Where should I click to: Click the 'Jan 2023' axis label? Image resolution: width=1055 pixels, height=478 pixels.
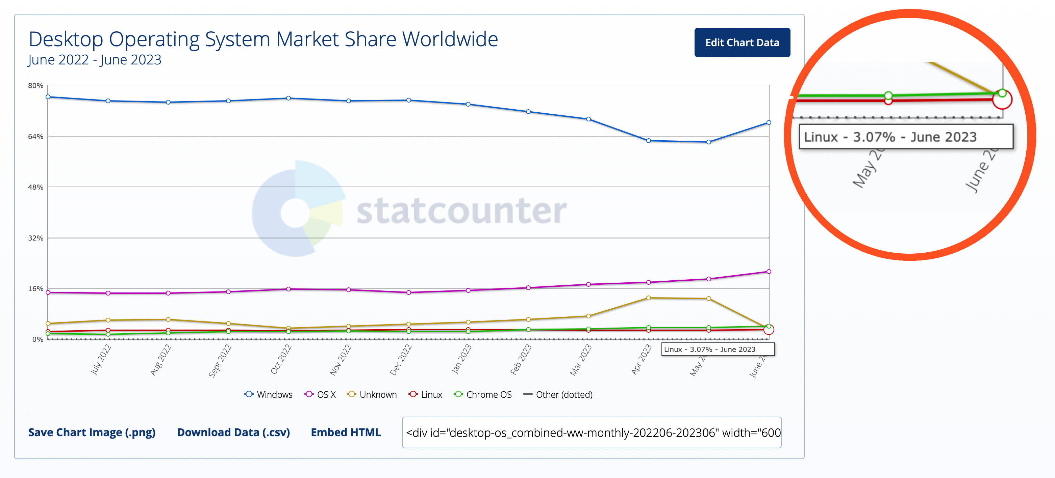coord(461,359)
